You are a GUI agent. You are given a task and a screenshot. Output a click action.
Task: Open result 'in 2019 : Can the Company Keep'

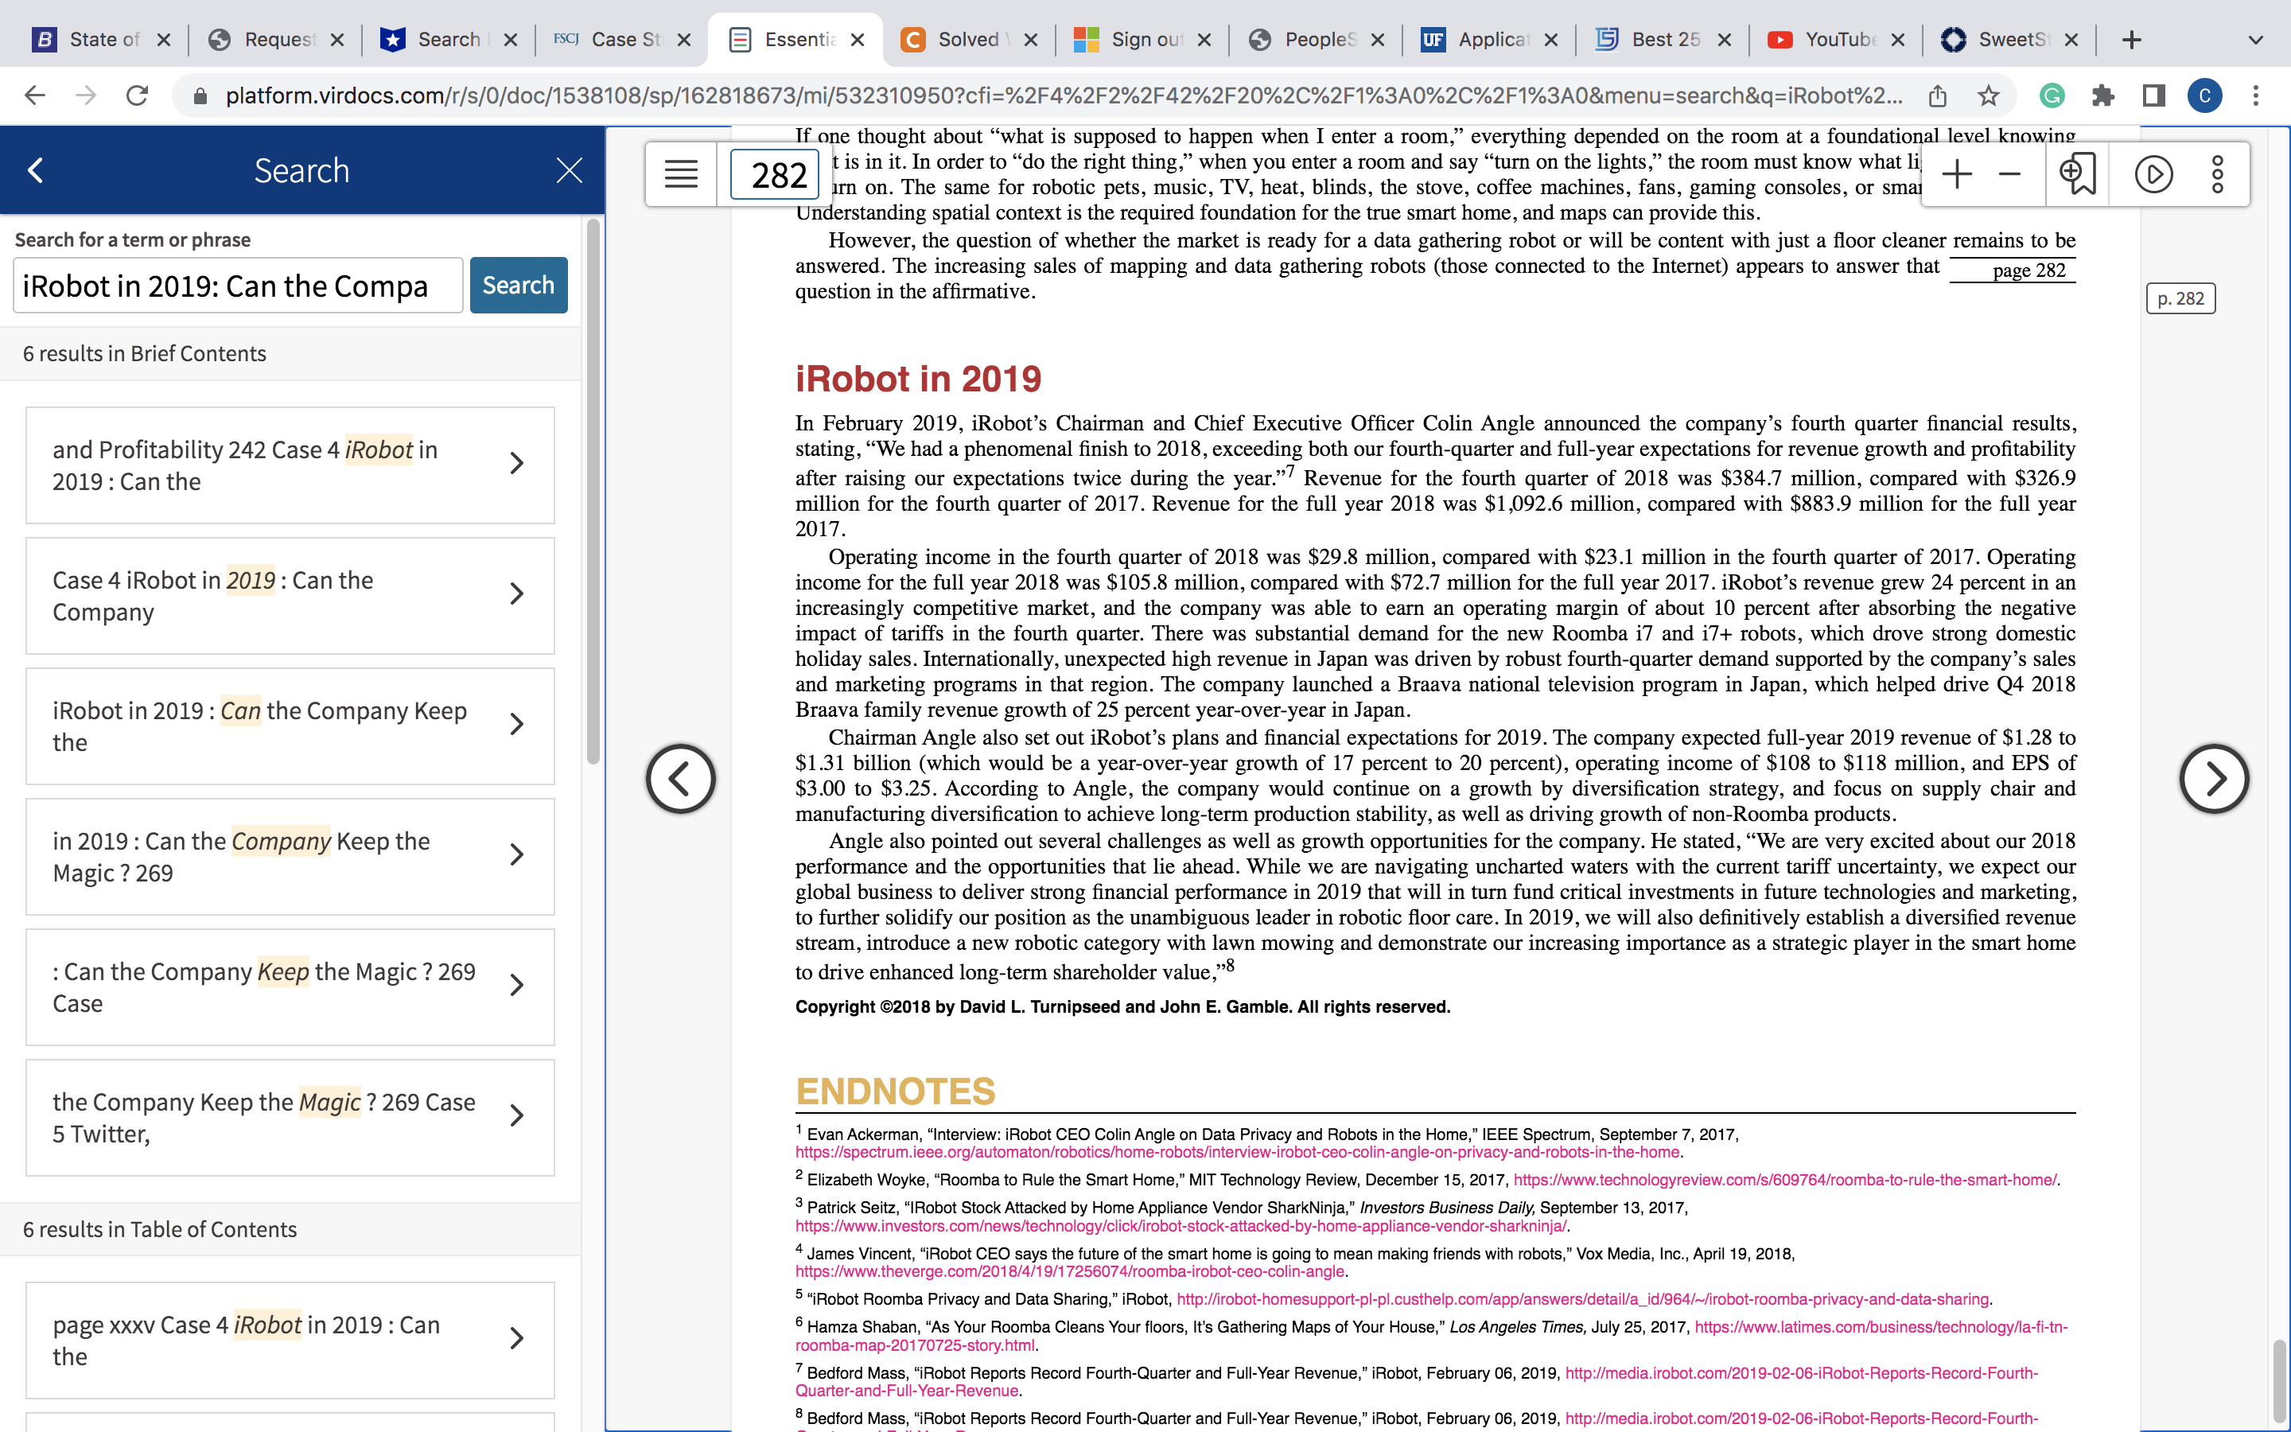[x=290, y=857]
